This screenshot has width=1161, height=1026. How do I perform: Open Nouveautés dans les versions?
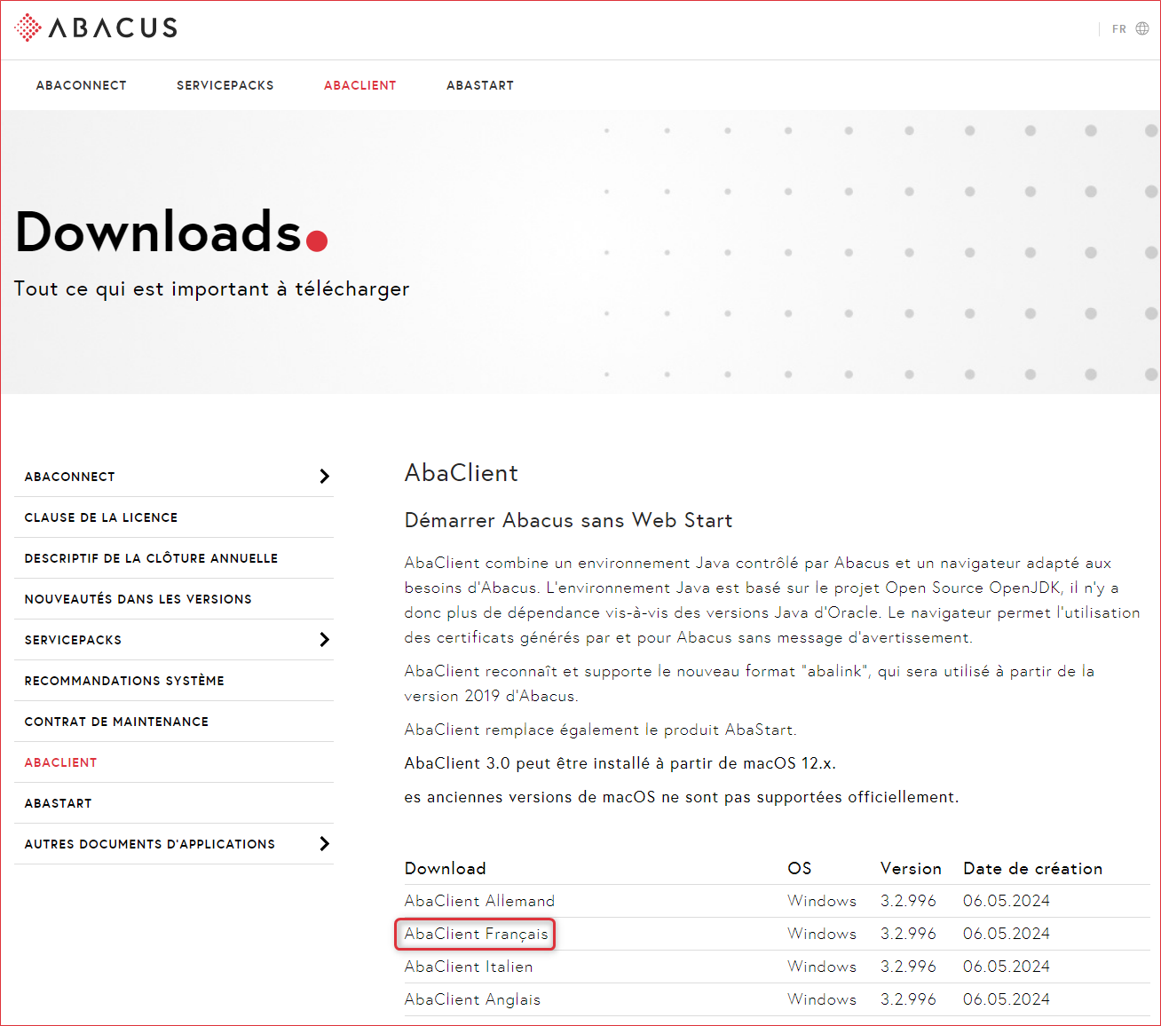(x=138, y=599)
